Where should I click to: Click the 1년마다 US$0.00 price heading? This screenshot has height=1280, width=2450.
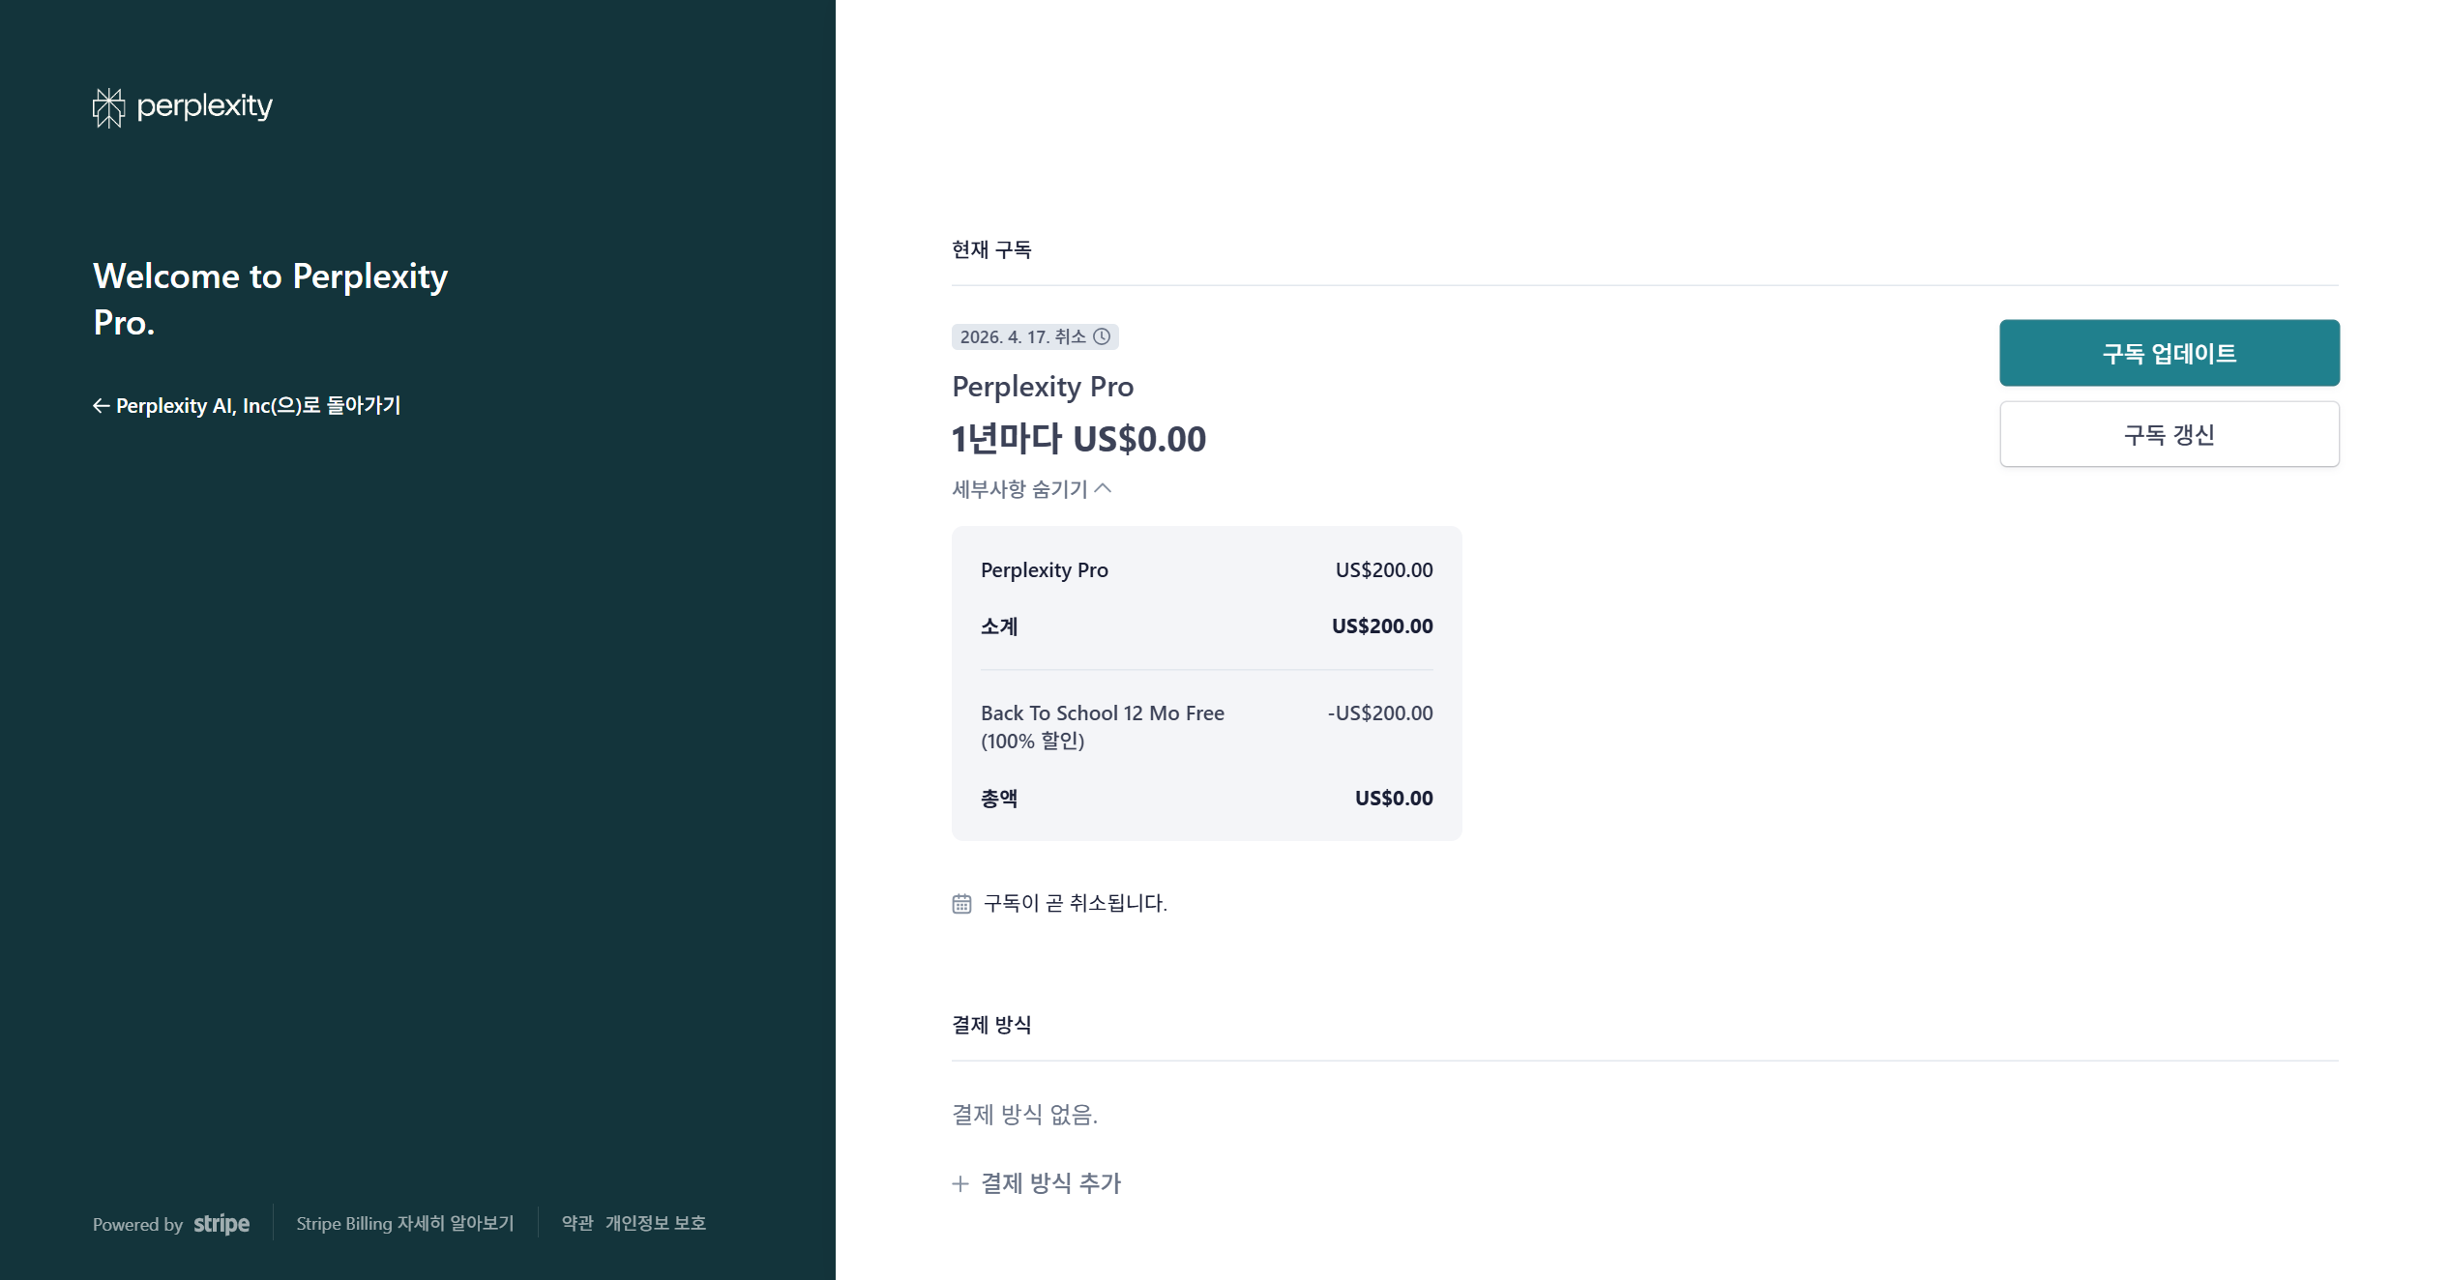1078,439
